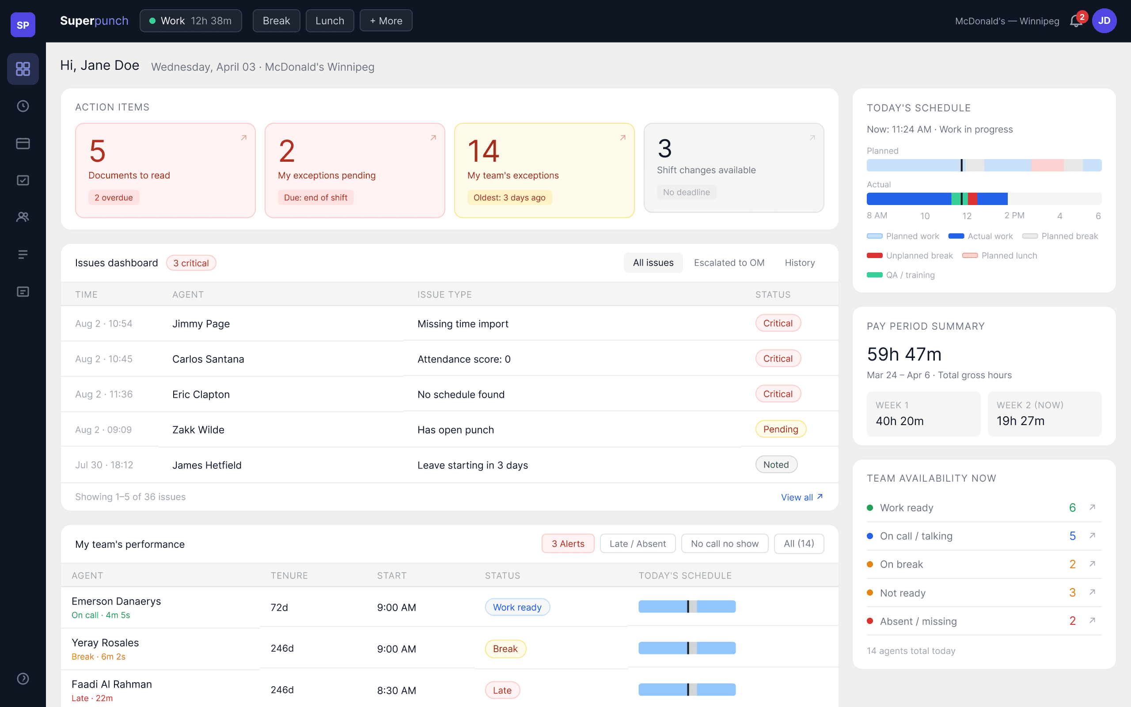Click the clock icon in sidebar

coord(23,106)
